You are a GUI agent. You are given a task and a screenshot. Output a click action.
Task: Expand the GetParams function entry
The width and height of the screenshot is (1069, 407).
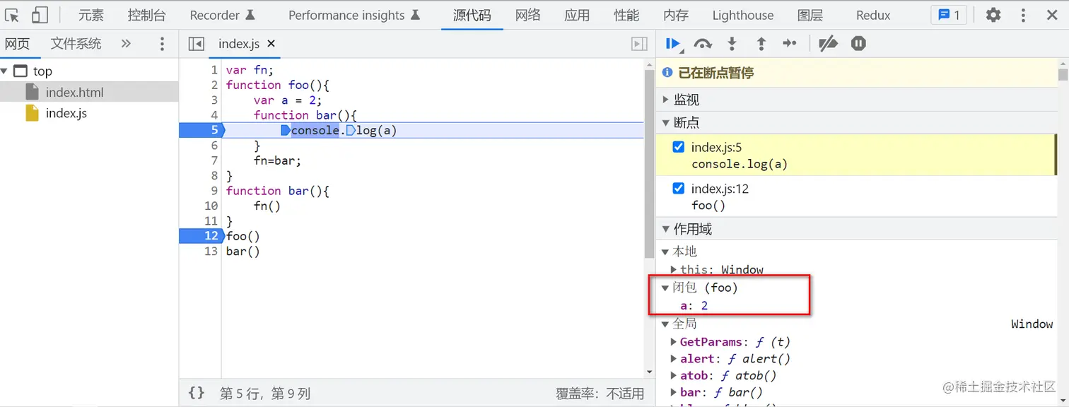[674, 341]
